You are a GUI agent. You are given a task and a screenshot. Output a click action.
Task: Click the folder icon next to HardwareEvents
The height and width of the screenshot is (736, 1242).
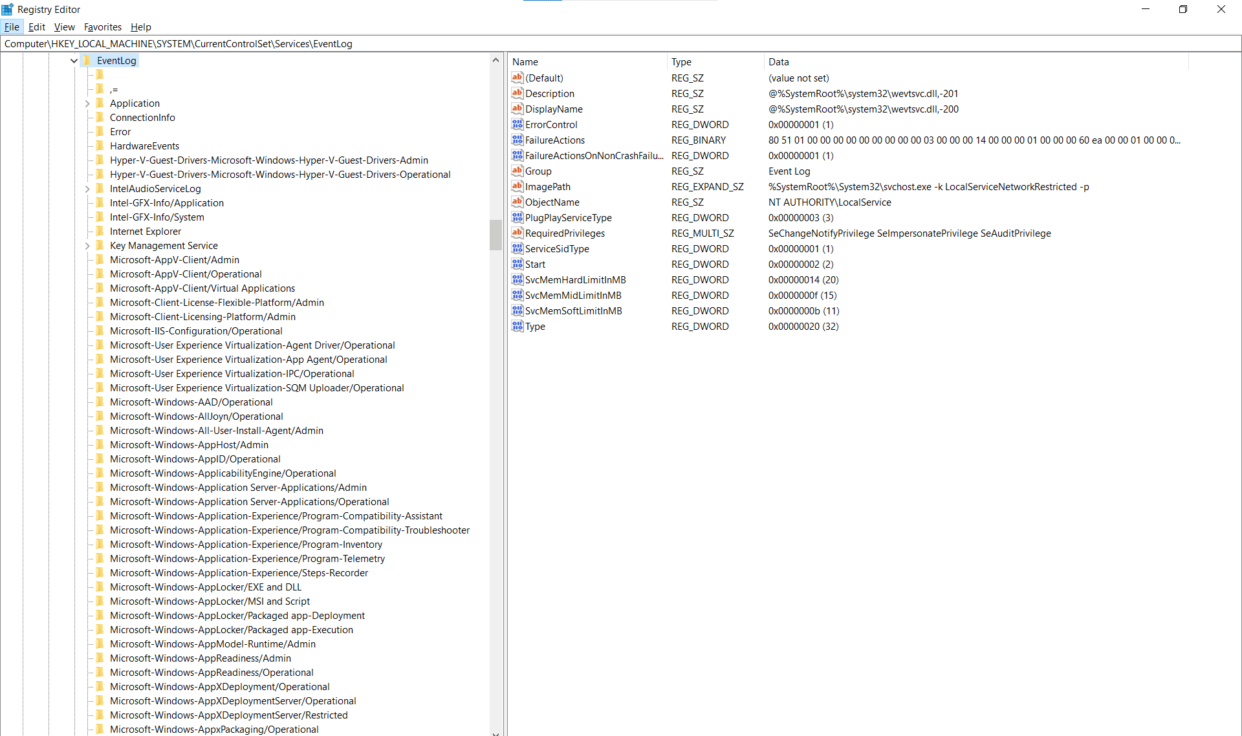(x=100, y=146)
